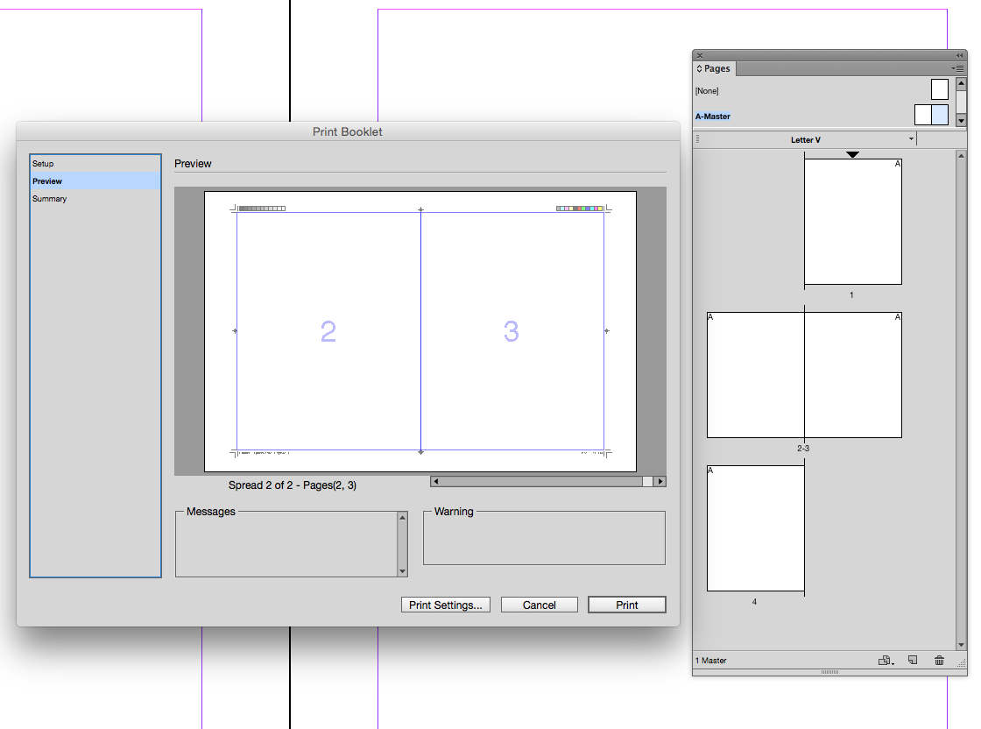Open the Pages panel flyout menu
Screen dimensions: 981x729
[x=960, y=68]
